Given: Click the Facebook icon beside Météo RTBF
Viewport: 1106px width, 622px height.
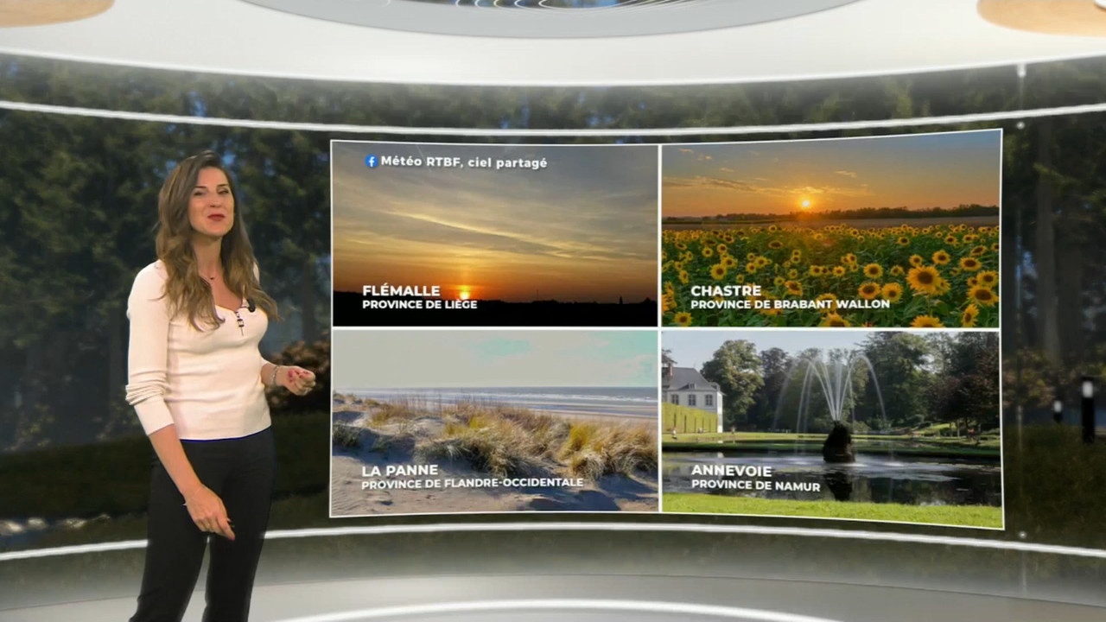Looking at the screenshot, I should tap(372, 162).
